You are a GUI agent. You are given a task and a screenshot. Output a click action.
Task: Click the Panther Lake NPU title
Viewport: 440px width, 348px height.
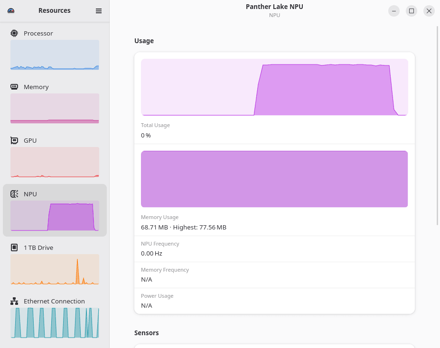(274, 7)
